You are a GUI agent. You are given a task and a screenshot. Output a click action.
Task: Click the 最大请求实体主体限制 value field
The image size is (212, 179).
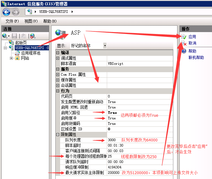114,173
